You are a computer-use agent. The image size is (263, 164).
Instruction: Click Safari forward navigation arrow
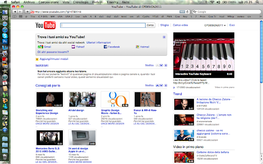(x=20, y=12)
